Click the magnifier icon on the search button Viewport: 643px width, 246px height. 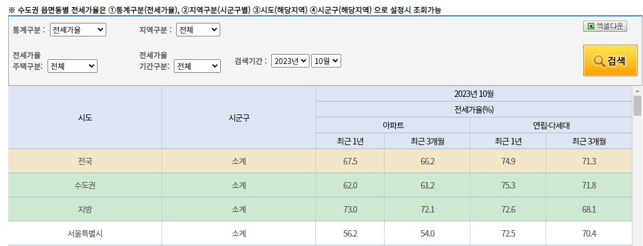coord(599,60)
